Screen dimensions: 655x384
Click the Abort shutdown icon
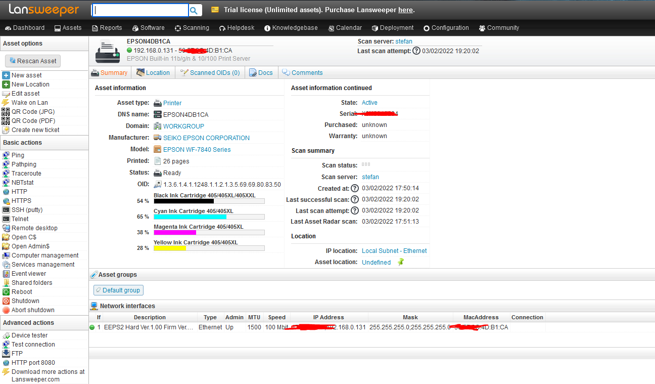coord(6,310)
